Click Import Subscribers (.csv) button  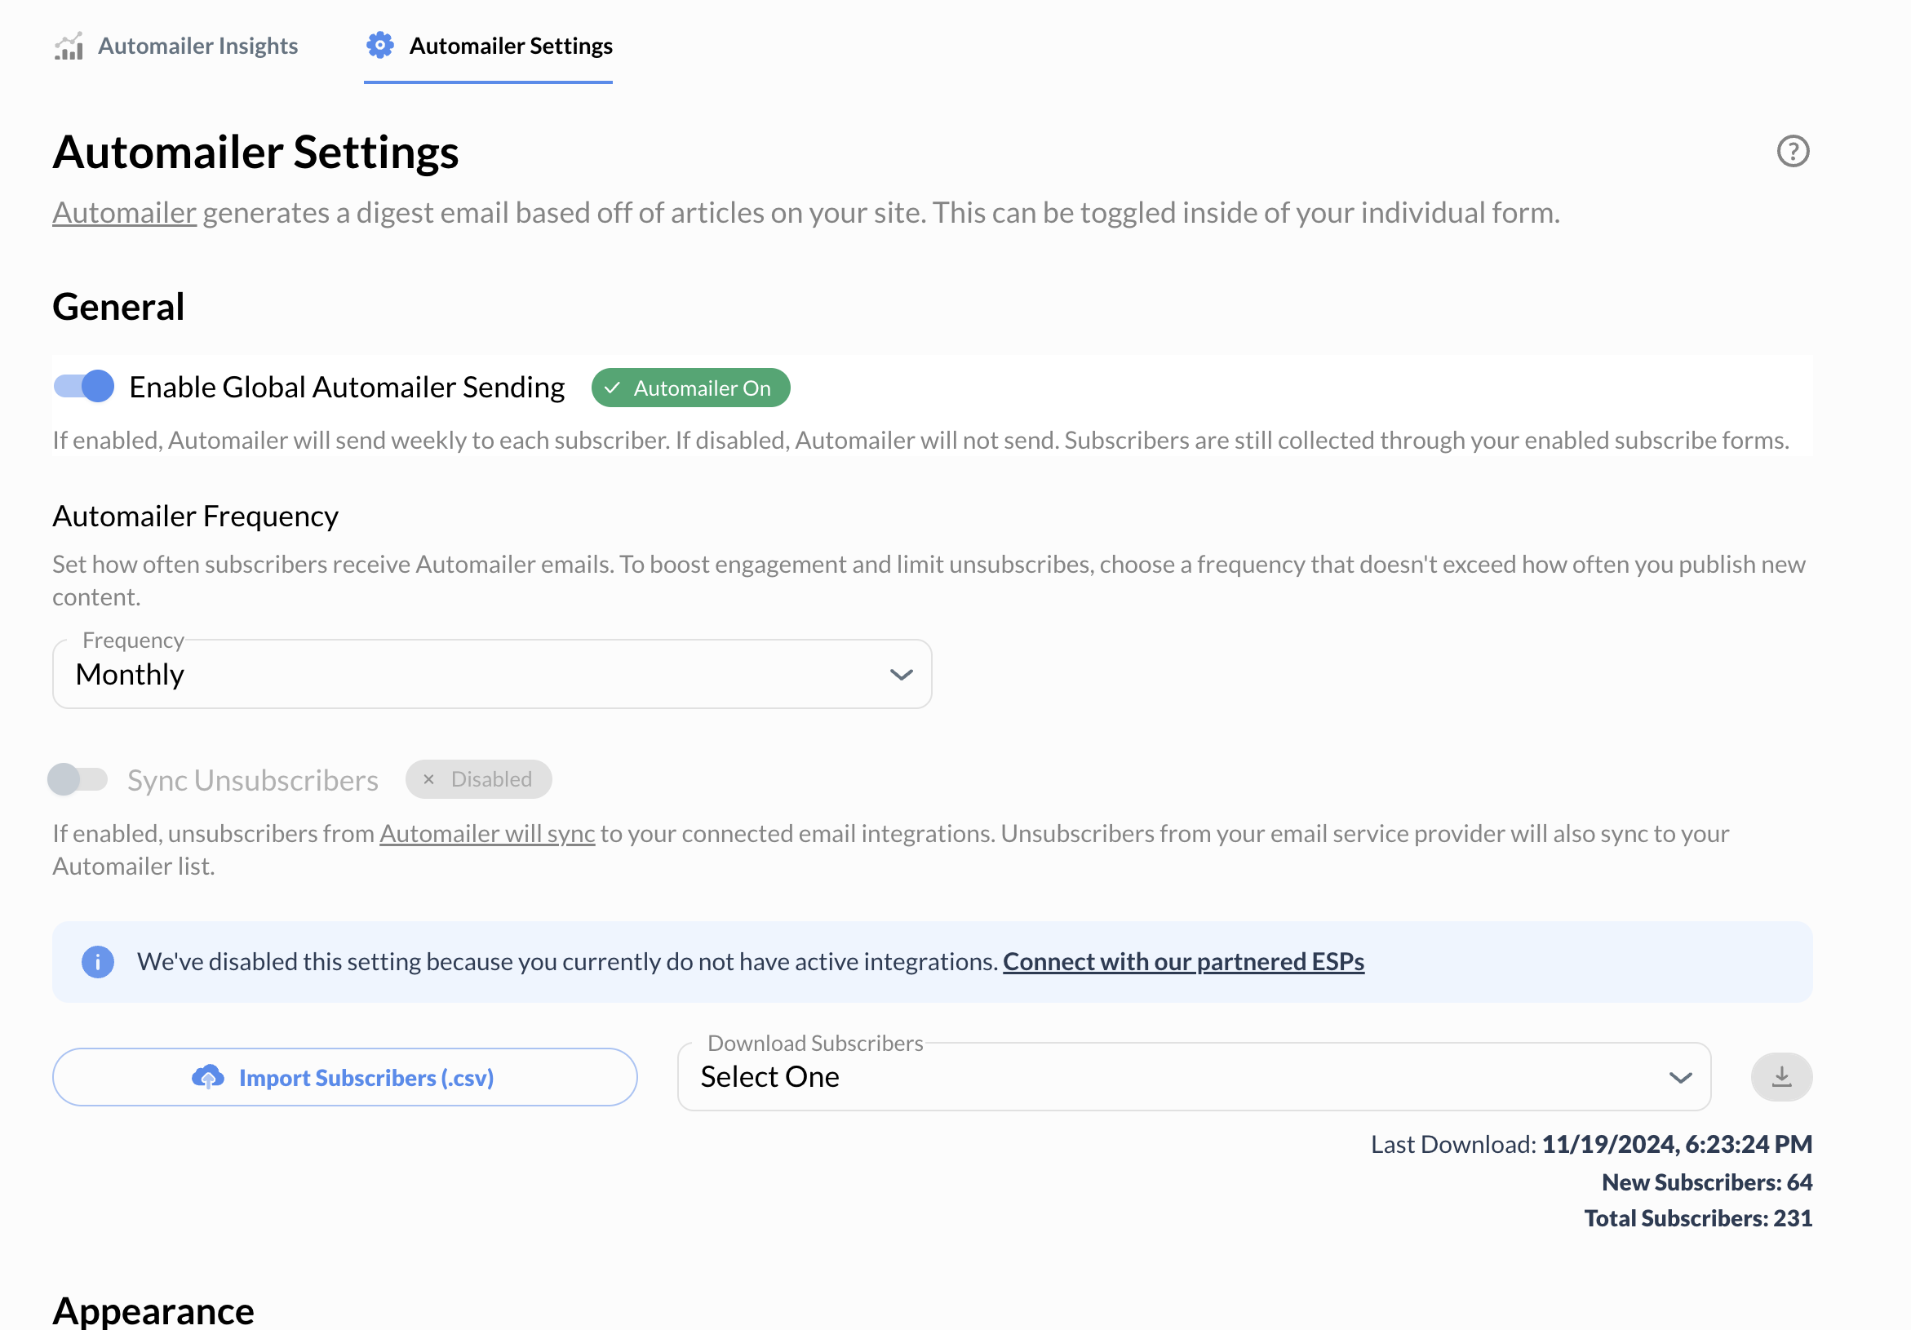tap(344, 1077)
